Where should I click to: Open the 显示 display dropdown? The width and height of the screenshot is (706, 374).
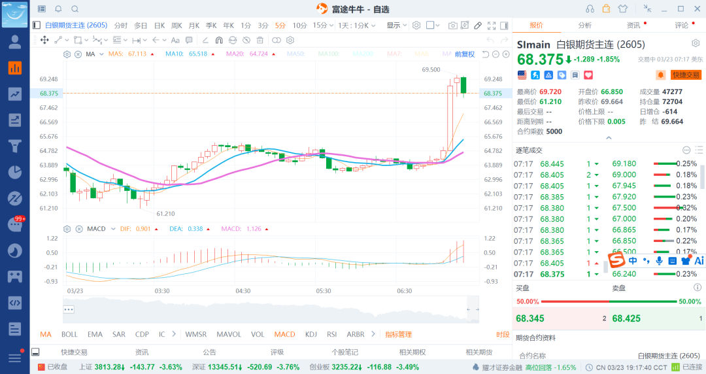[395, 25]
